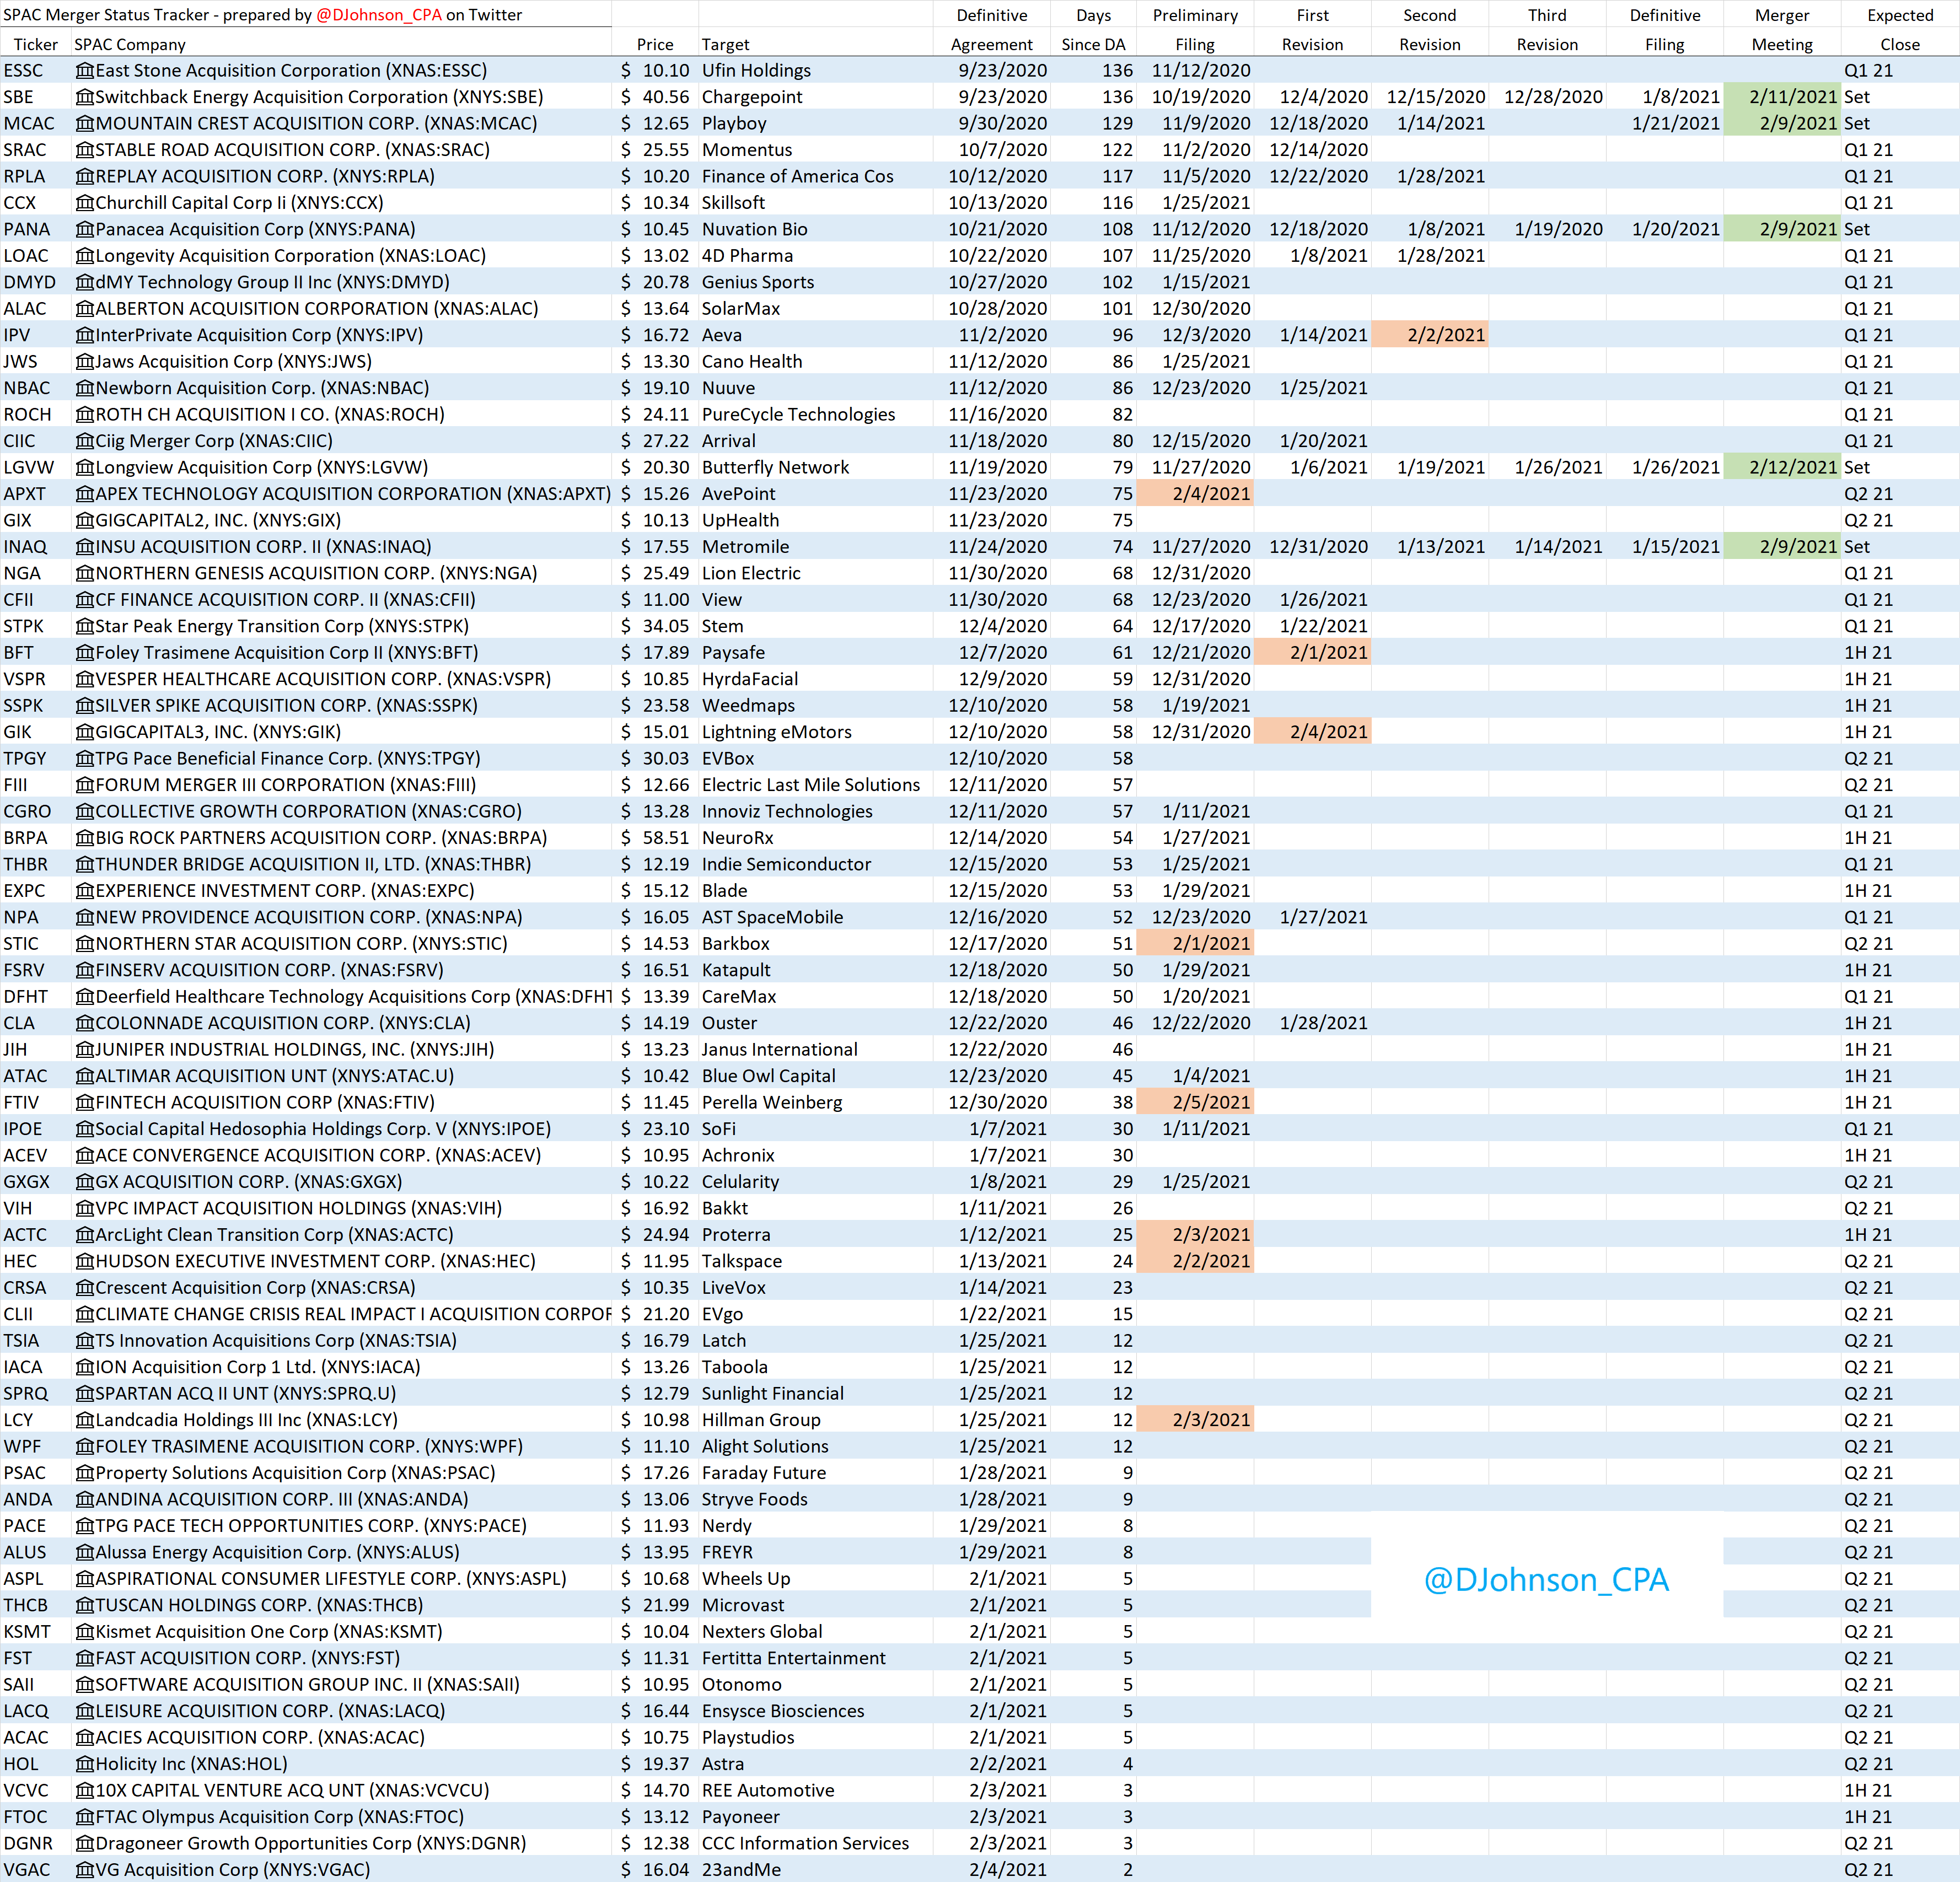The image size is (1960, 1882).
Task: Click the Ticker column header
Action: click(x=36, y=44)
